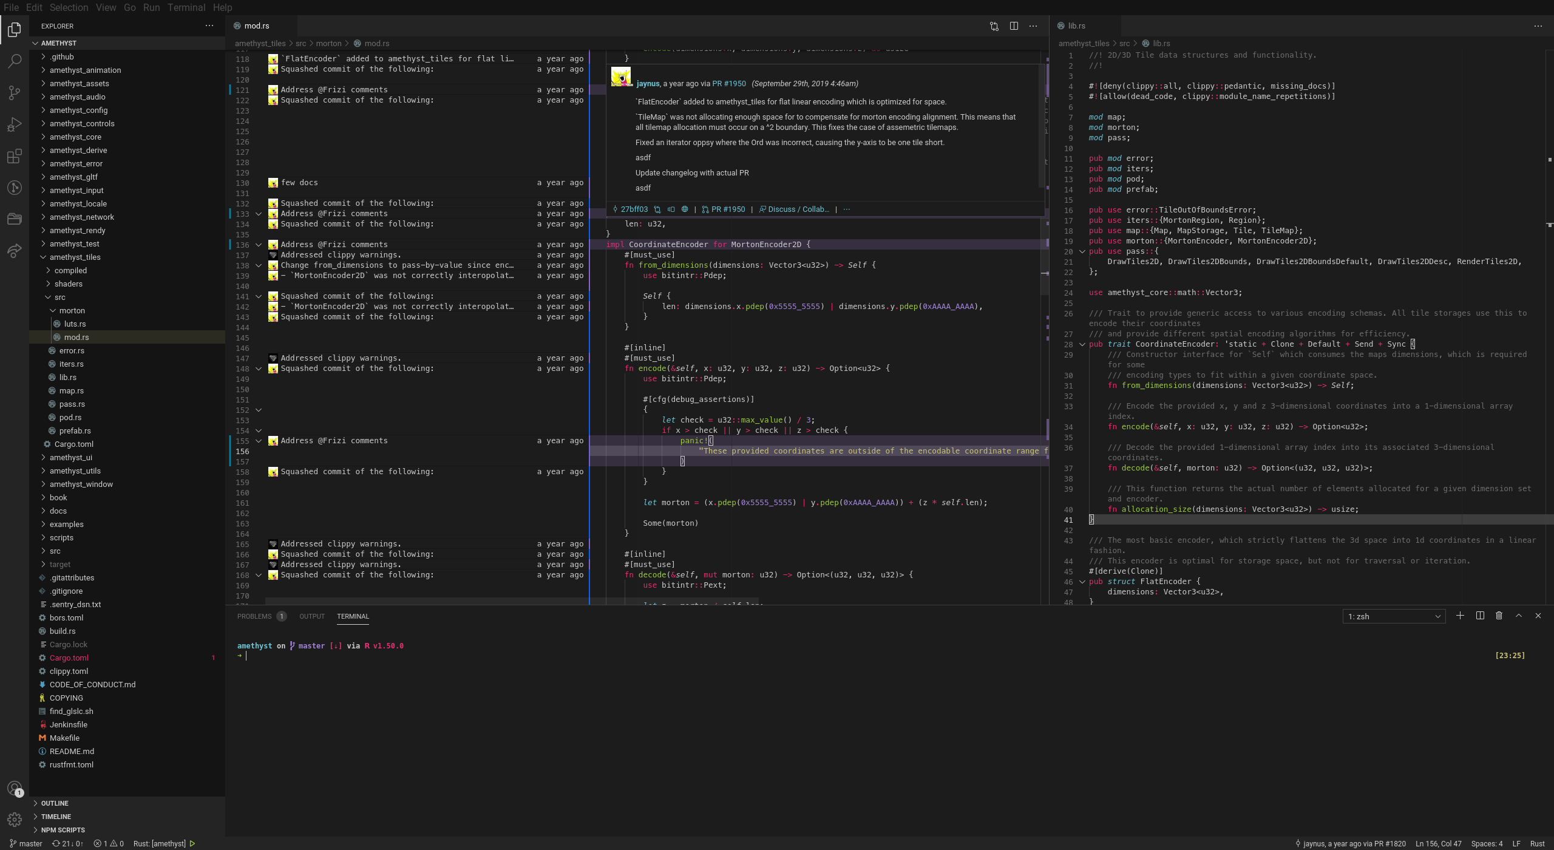Open PR #1950 link in hover
The image size is (1554, 850).
pos(728,84)
